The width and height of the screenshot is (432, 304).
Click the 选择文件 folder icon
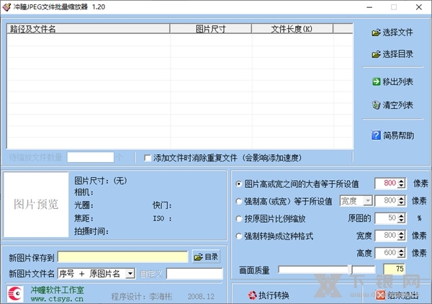point(376,33)
